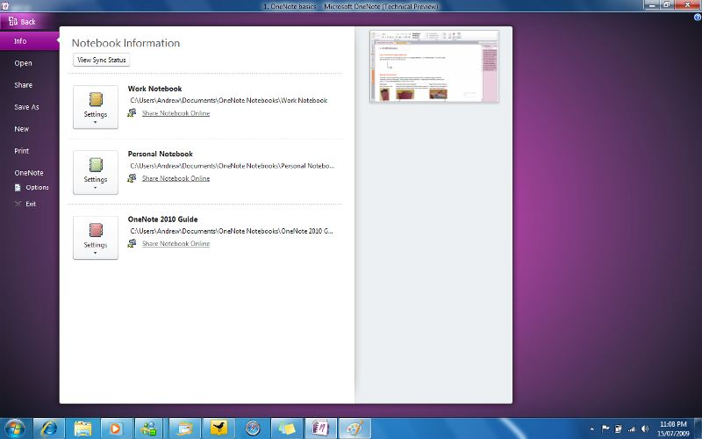702x439 pixels.
Task: Click the Personal Notebook title
Action: pos(161,154)
